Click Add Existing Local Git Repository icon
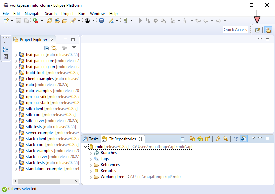Screen dimensions: 275x194 click(x=192, y=139)
